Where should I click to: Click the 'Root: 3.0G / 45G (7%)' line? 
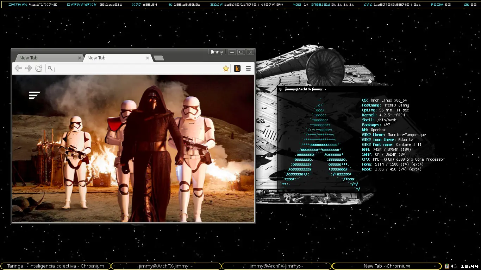pos(392,169)
